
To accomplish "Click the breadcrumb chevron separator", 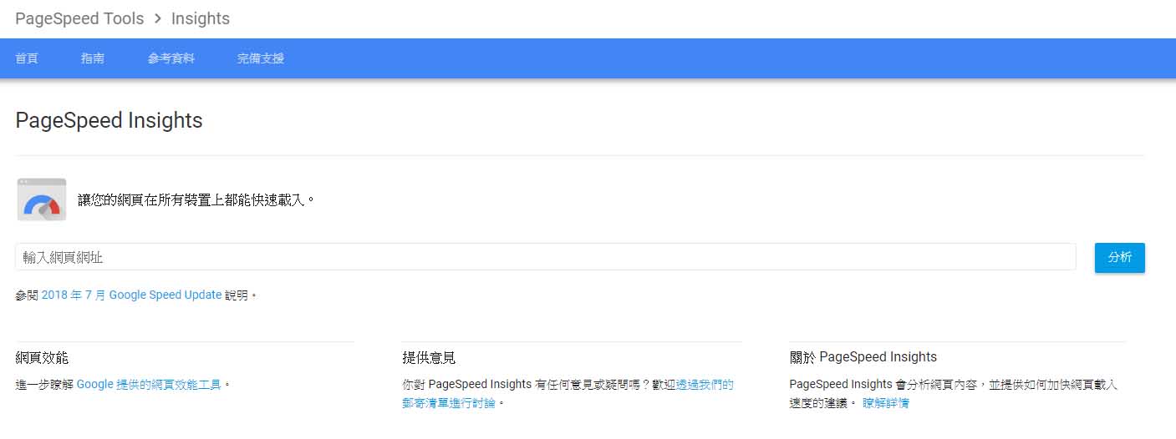I will 158,18.
